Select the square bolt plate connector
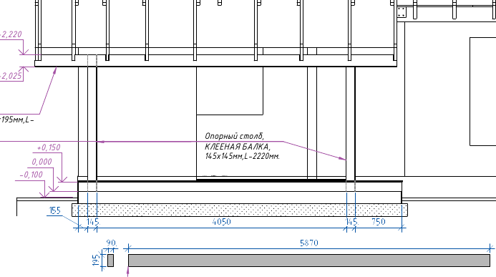 click(402, 12)
